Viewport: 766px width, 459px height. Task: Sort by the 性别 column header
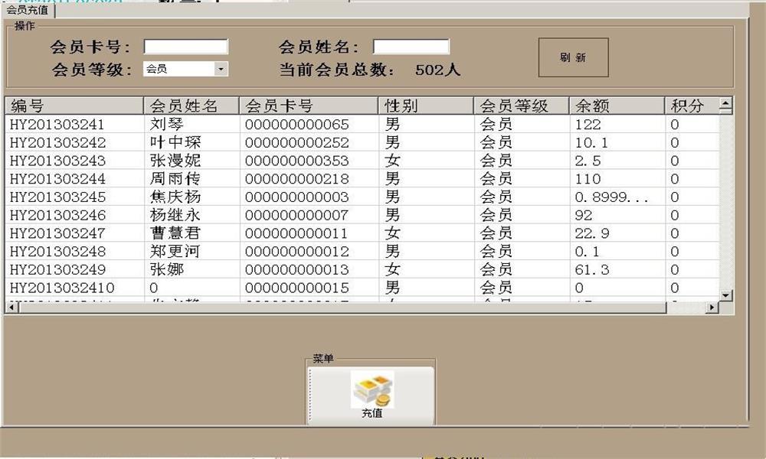click(426, 106)
